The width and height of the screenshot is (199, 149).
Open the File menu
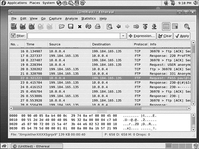[x=14, y=19]
